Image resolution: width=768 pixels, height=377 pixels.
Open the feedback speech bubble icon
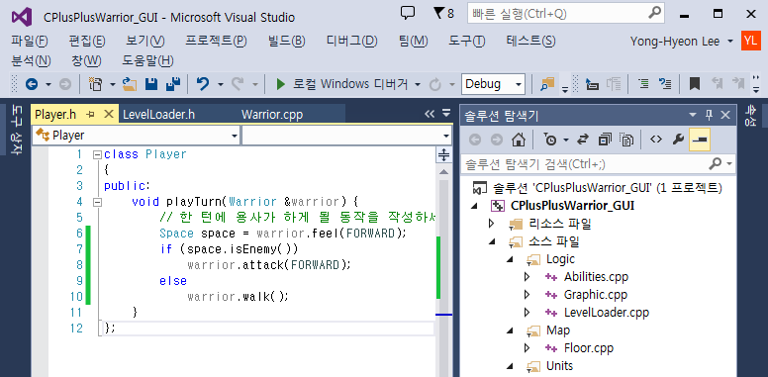click(x=408, y=13)
